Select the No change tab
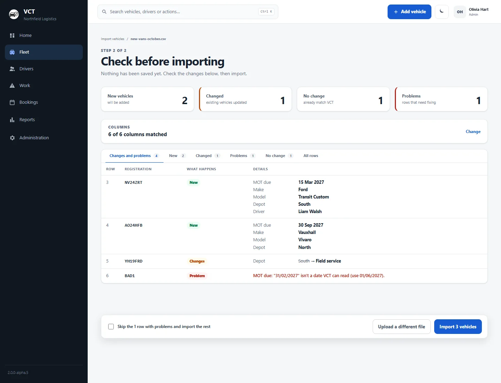501x383 pixels. tap(279, 156)
